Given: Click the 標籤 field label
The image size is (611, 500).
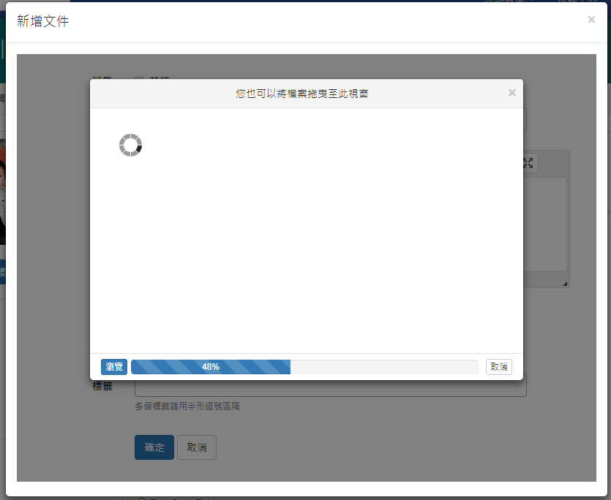Looking at the screenshot, I should (x=102, y=386).
